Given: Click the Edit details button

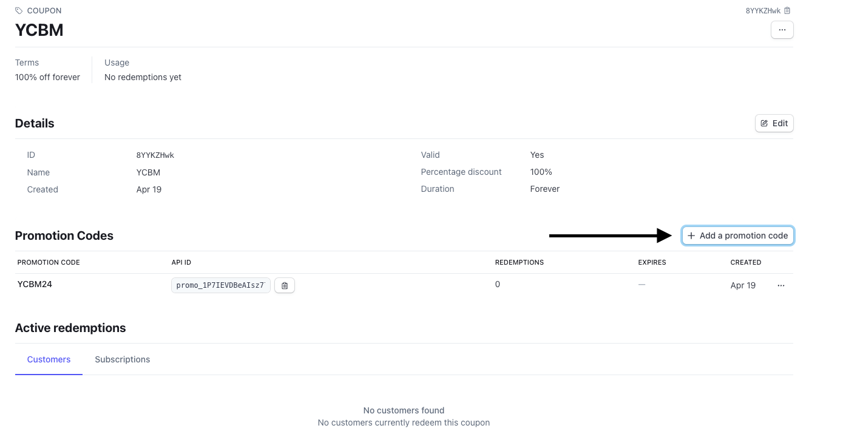Looking at the screenshot, I should point(774,123).
